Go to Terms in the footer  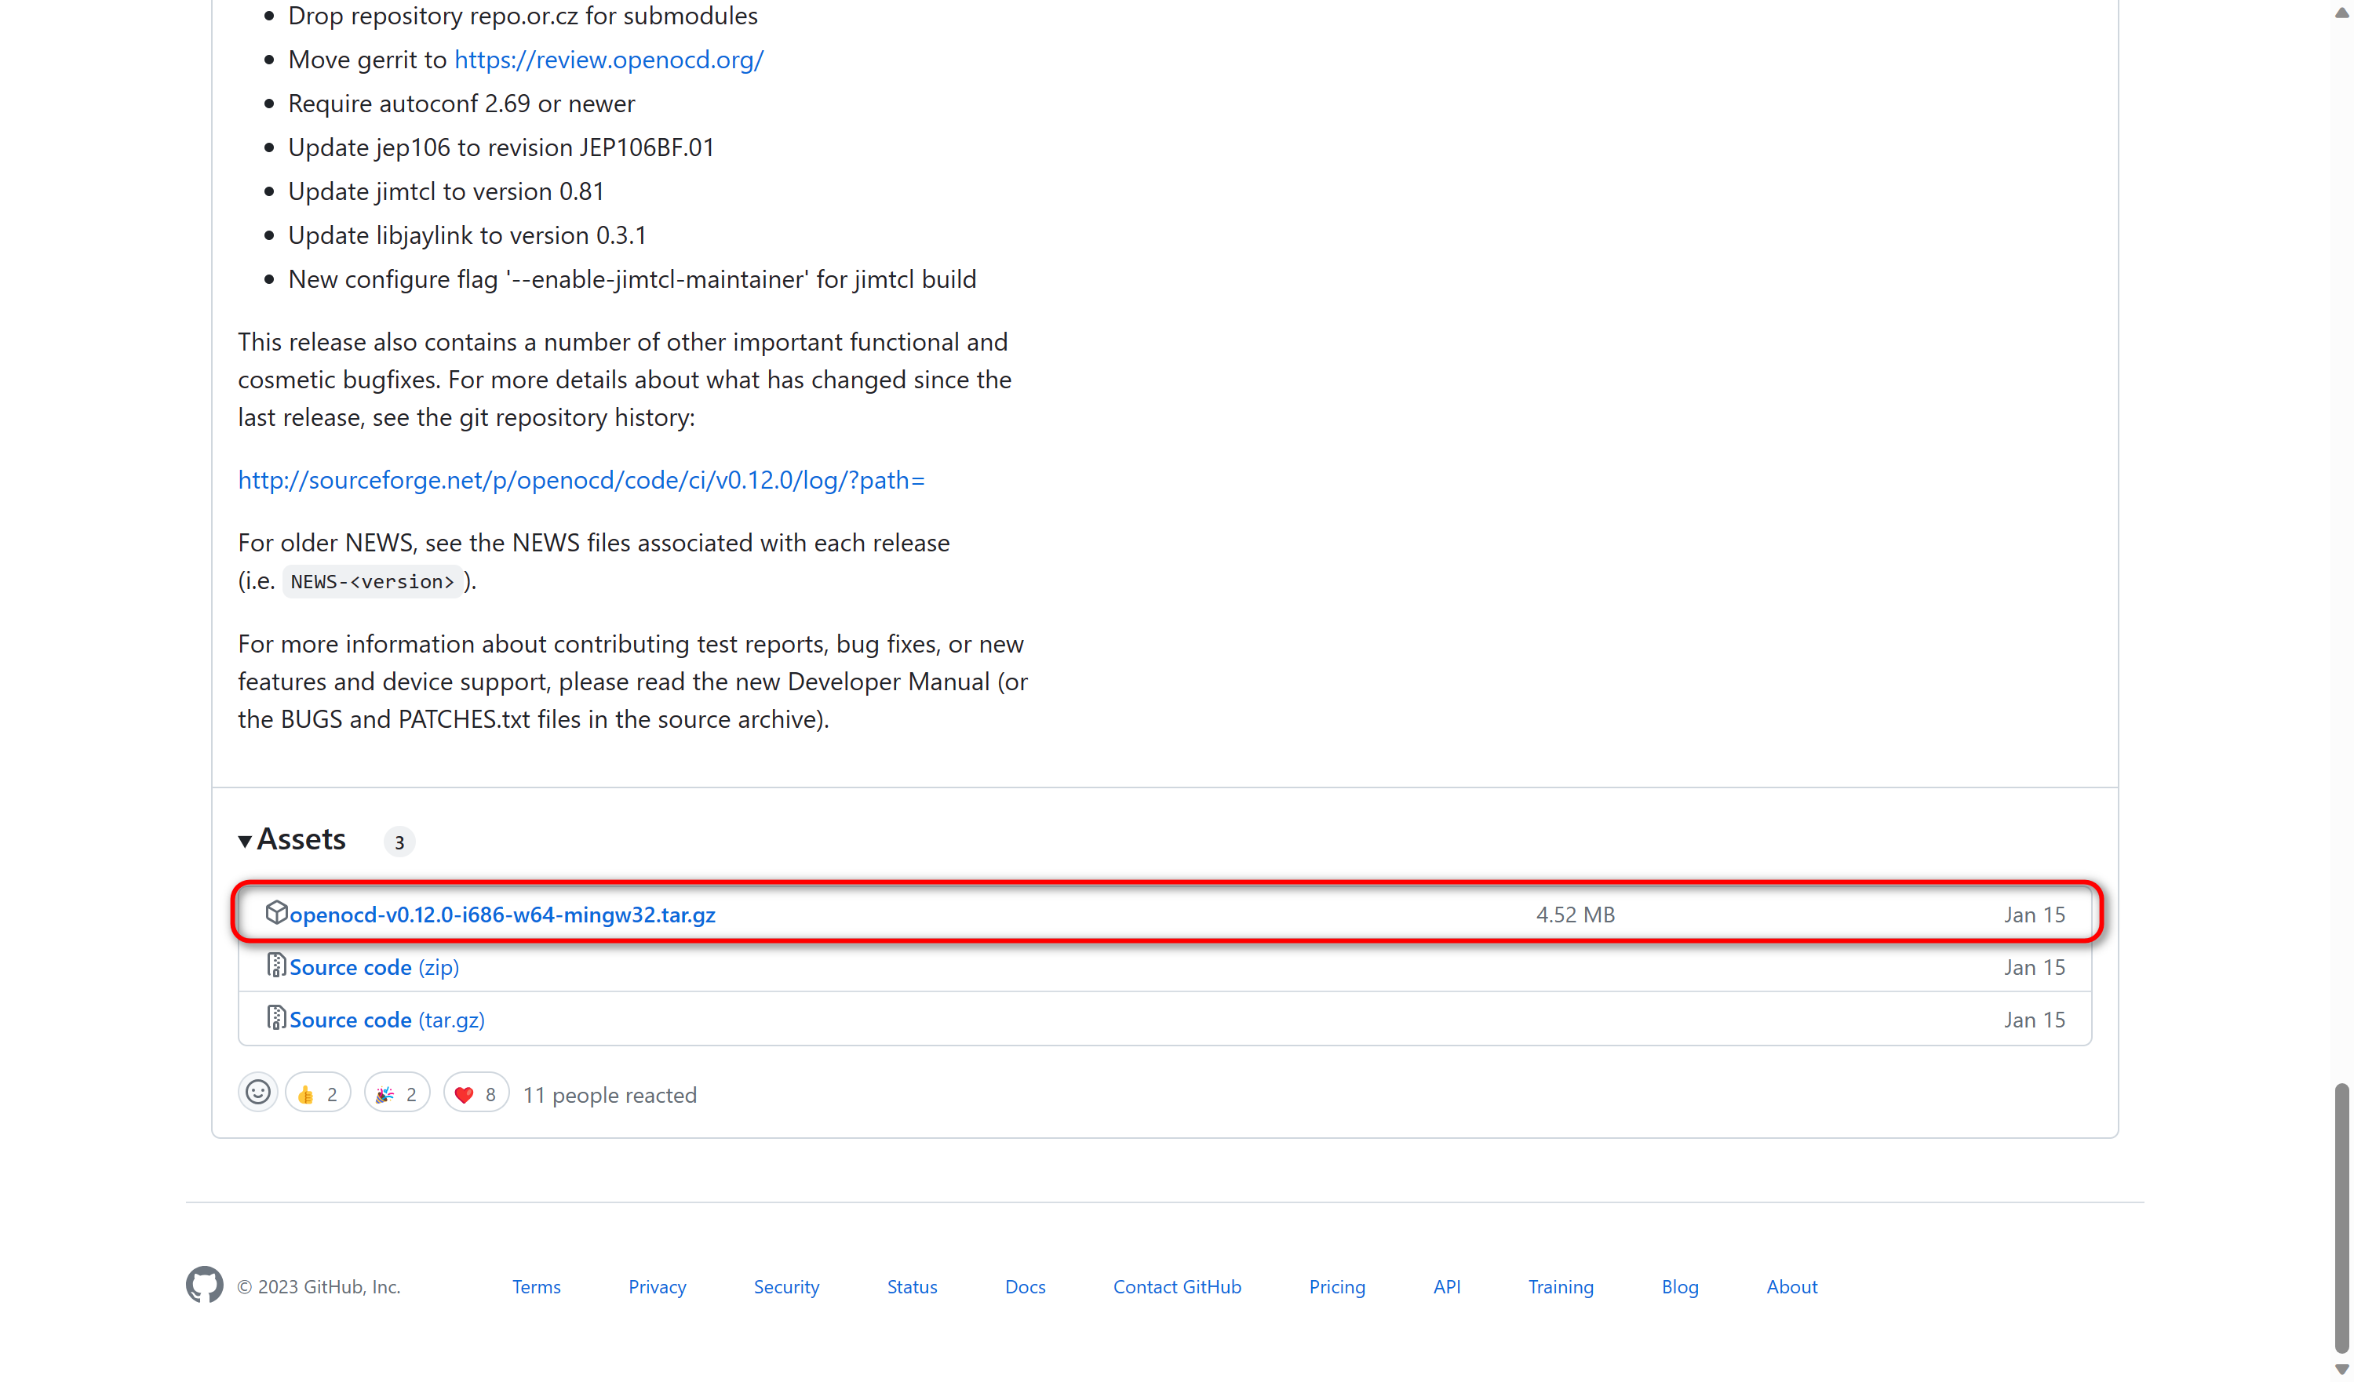[536, 1287]
